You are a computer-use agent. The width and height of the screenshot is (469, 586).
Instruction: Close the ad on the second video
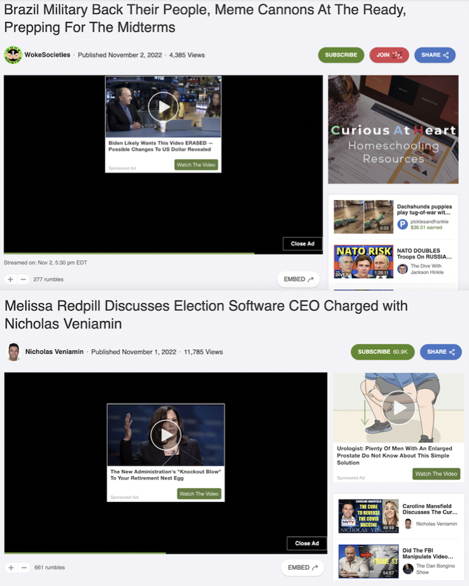coord(306,543)
